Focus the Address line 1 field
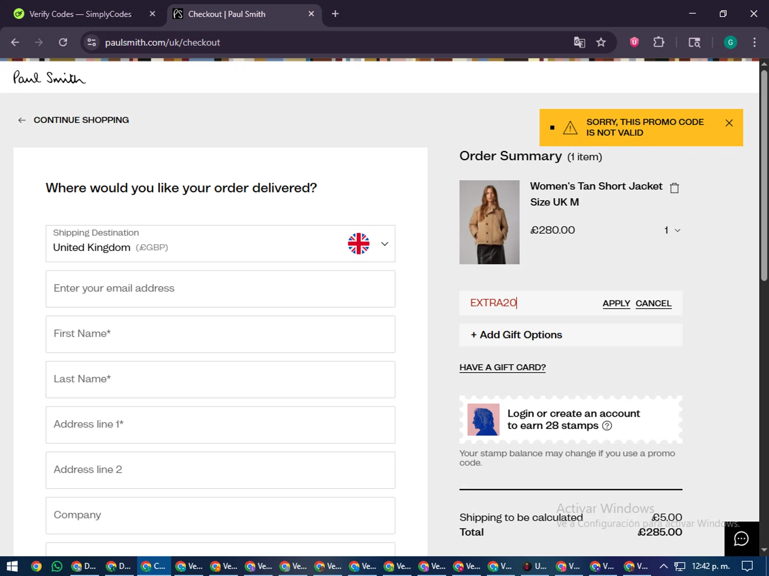The image size is (769, 576). coord(220,425)
